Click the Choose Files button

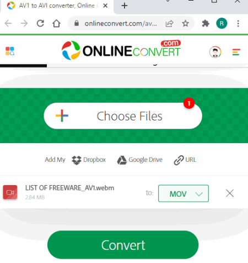tap(123, 116)
